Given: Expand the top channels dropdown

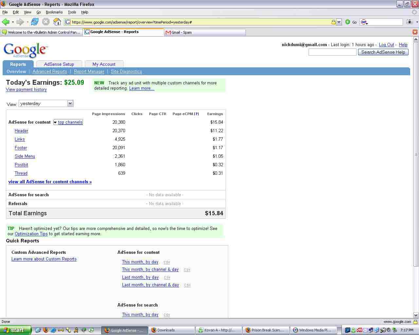Looking at the screenshot, I should [68, 122].
